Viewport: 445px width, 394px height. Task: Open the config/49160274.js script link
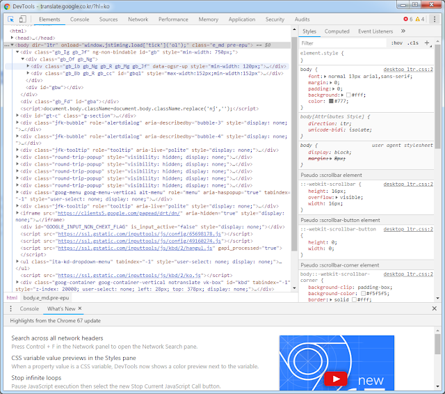[139, 241]
